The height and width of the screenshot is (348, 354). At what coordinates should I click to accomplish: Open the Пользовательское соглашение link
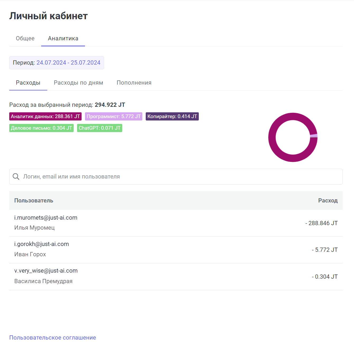[53, 338]
